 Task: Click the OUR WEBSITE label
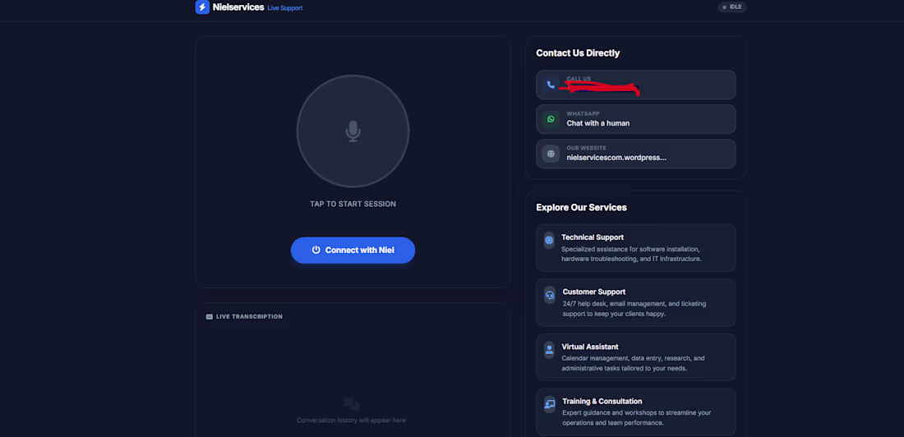tap(586, 148)
